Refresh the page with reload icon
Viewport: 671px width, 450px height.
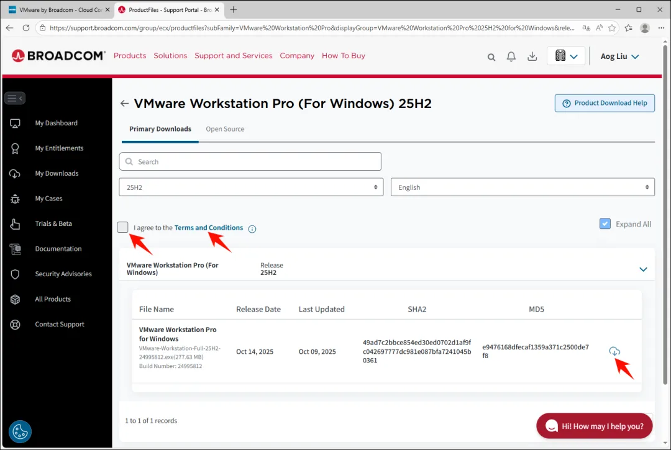pyautogui.click(x=26, y=28)
